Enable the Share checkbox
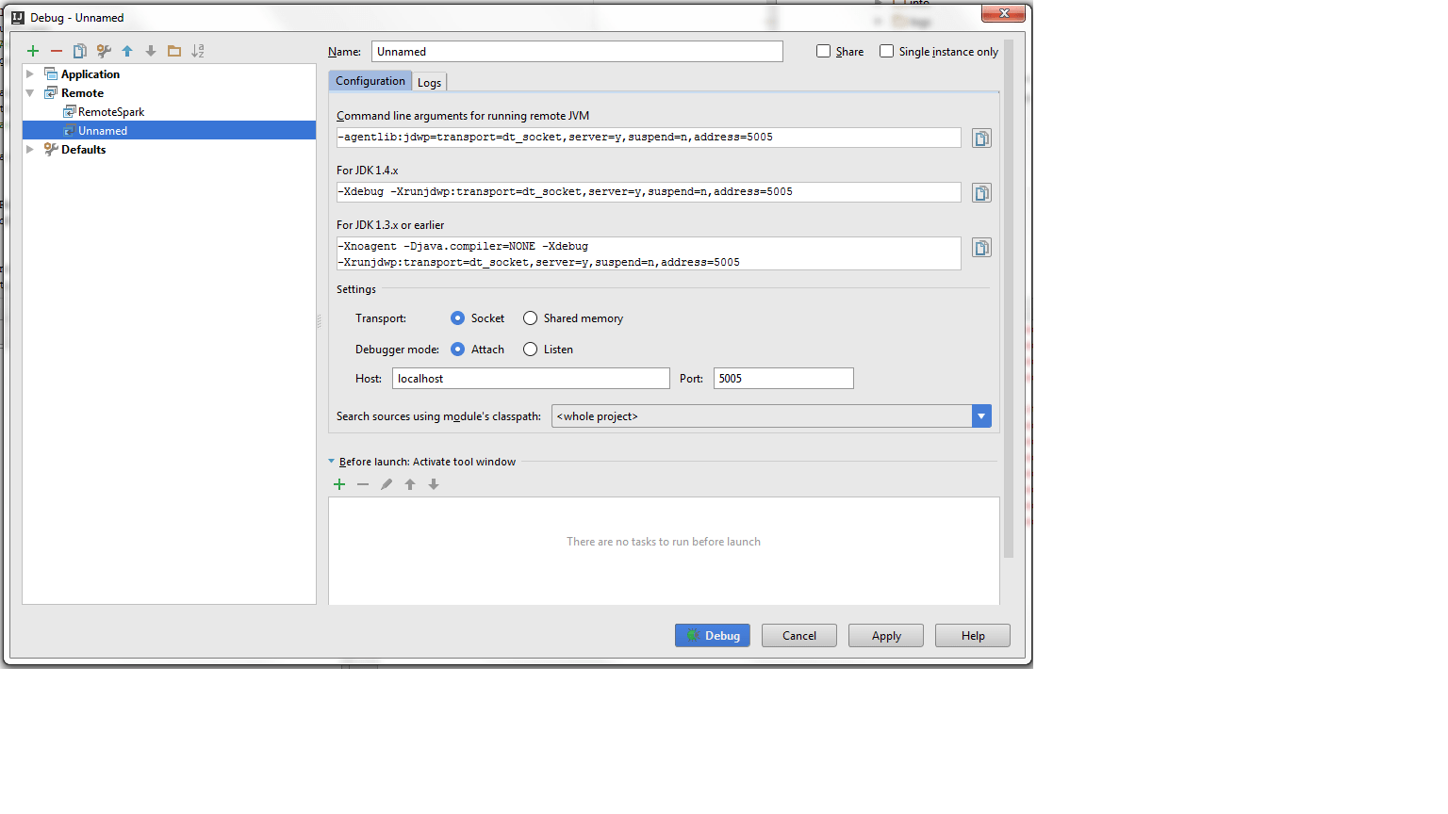Screen dimensions: 1448x814 (x=823, y=51)
